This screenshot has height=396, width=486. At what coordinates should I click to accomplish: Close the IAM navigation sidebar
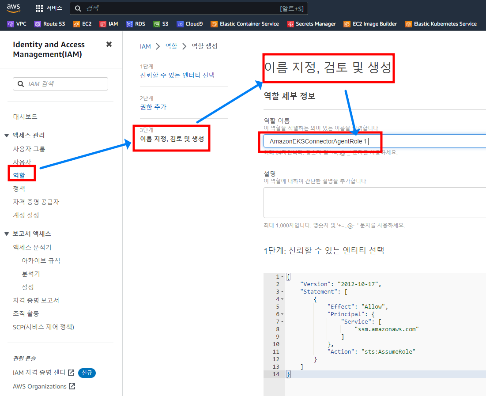(x=109, y=44)
